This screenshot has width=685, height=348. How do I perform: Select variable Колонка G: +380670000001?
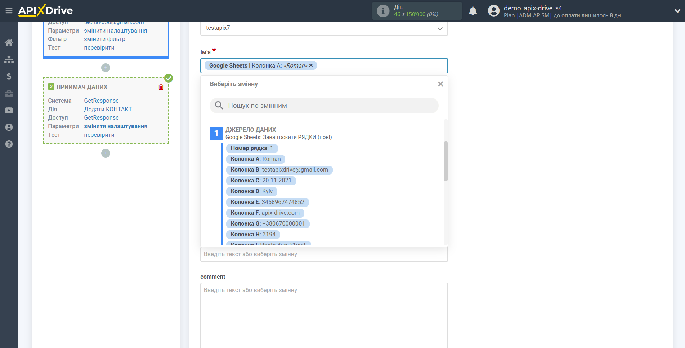[268, 224]
